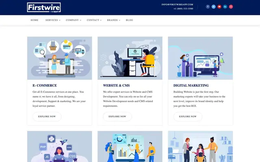Expand the Company dropdown chevron

pyautogui.click(x=80, y=20)
